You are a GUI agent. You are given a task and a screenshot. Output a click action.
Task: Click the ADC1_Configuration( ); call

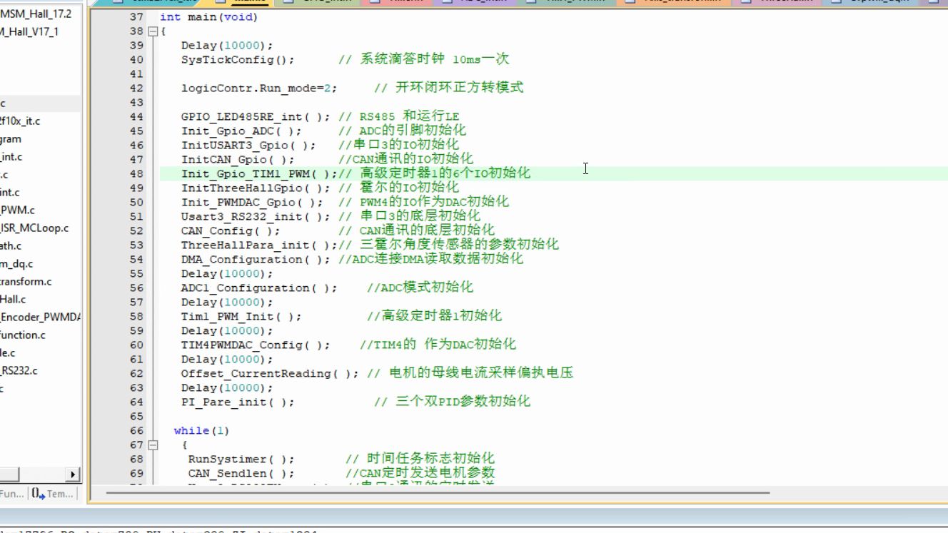259,288
